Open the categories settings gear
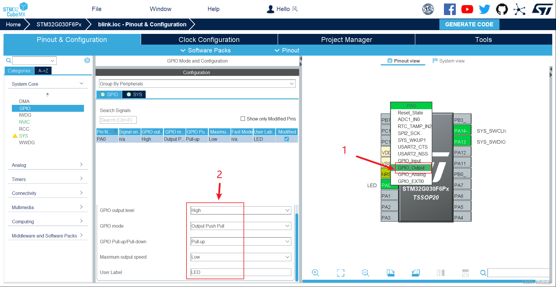 coord(87,60)
